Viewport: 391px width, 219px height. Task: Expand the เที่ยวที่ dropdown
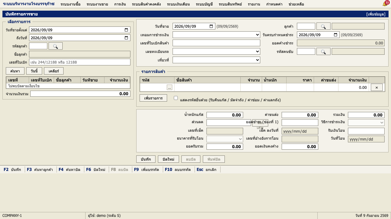216,60
